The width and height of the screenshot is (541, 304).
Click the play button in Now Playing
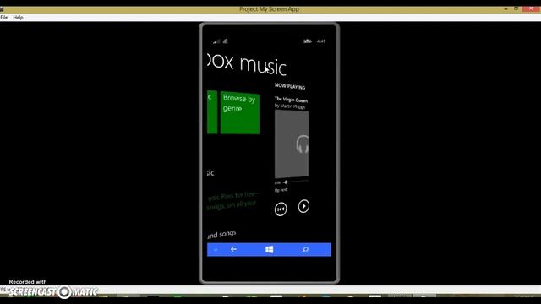click(303, 206)
